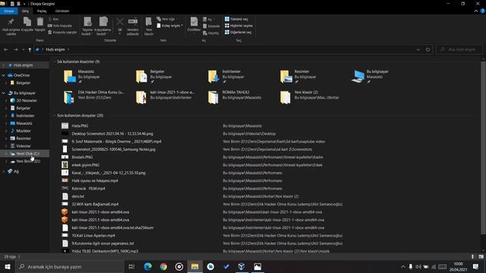
Task: Collapse the ribbon with the chevron
Action: [476, 11]
